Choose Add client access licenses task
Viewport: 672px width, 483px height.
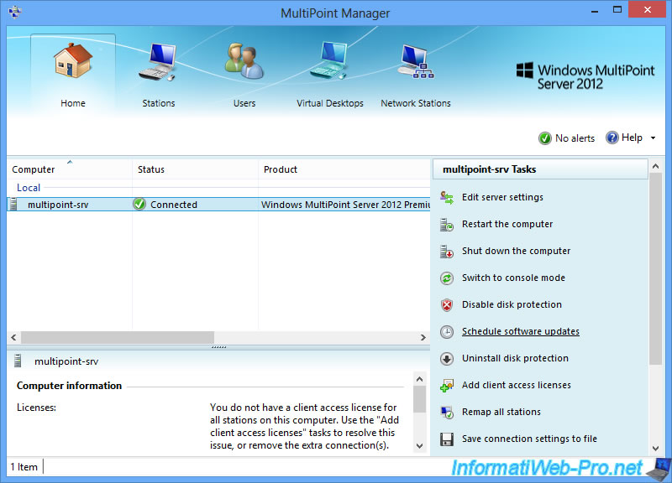tap(517, 385)
